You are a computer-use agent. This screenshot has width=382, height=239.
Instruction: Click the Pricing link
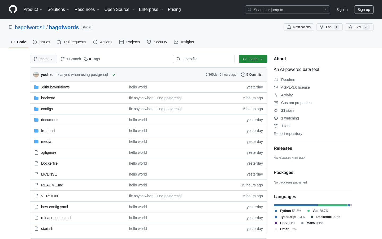(x=174, y=9)
